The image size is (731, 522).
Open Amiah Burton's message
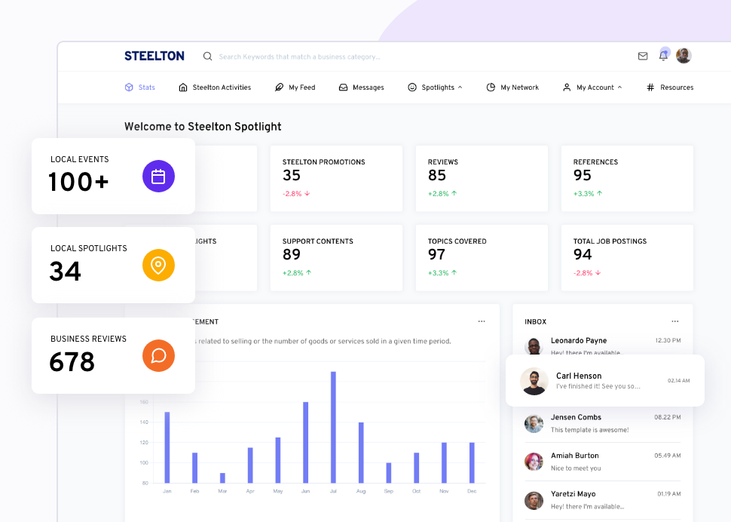pos(602,462)
